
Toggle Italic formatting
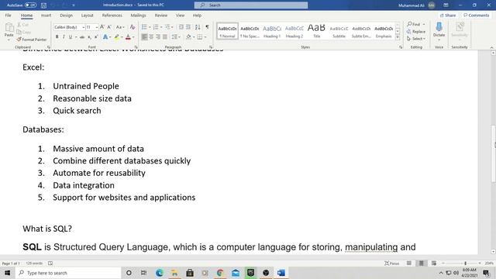tap(64, 37)
